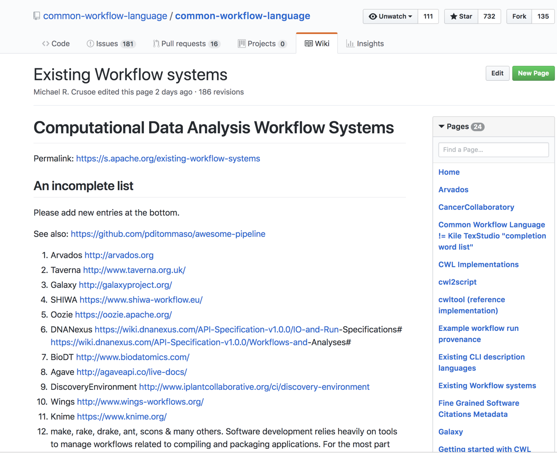This screenshot has width=557, height=453.
Task: Open the Galaxy wiki page in sidebar
Action: (x=450, y=432)
